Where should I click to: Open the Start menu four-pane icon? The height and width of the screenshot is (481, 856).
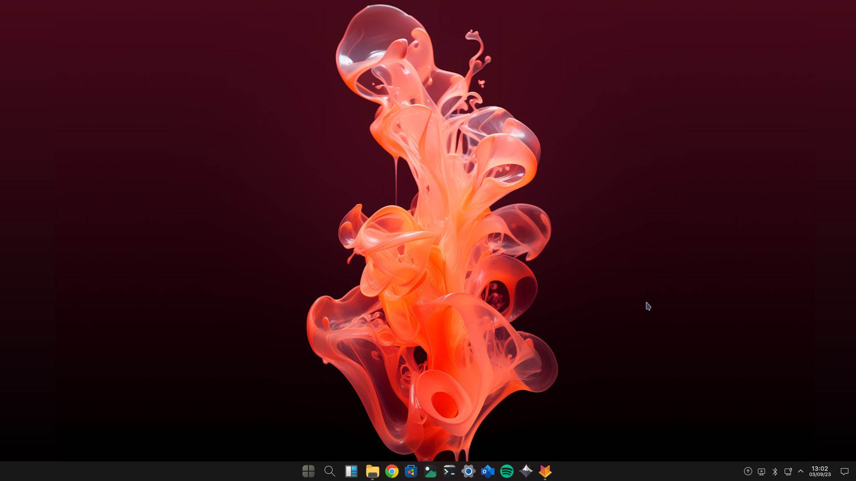click(x=308, y=471)
